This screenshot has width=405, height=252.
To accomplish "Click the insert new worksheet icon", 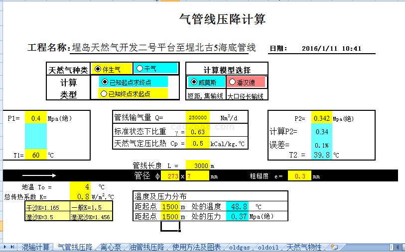I will [334, 247].
